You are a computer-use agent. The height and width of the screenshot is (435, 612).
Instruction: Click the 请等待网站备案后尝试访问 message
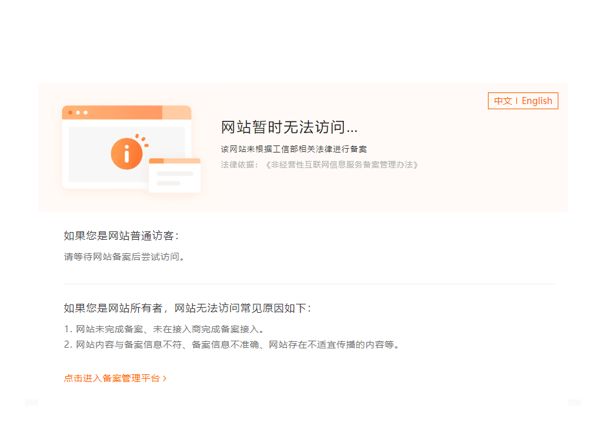click(125, 257)
